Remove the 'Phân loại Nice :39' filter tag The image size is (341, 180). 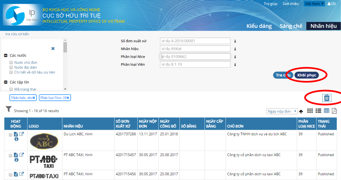click(x=68, y=98)
